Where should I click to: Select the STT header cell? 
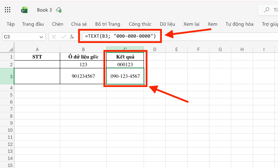tap(37, 57)
